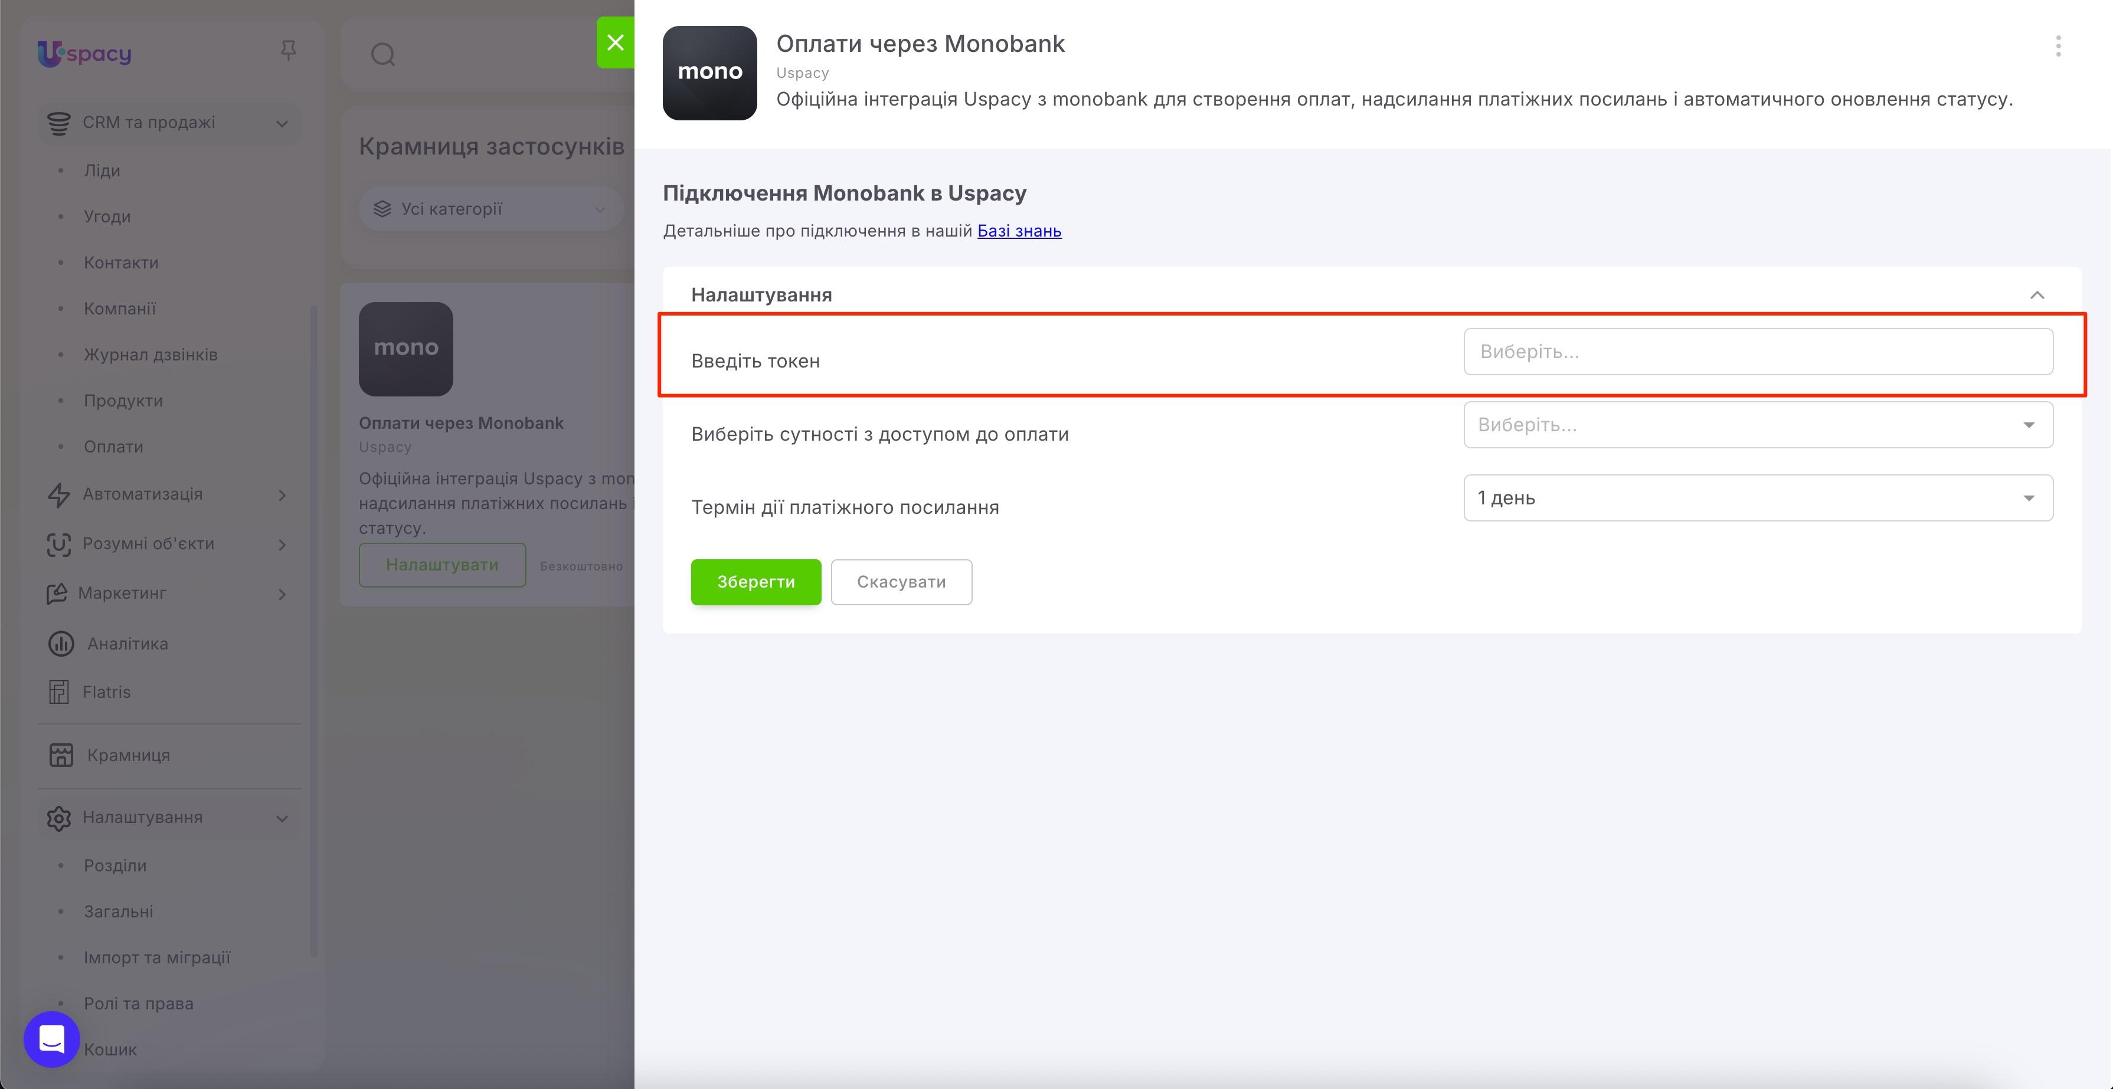
Task: Click the Uspacy logo
Action: pyautogui.click(x=84, y=53)
